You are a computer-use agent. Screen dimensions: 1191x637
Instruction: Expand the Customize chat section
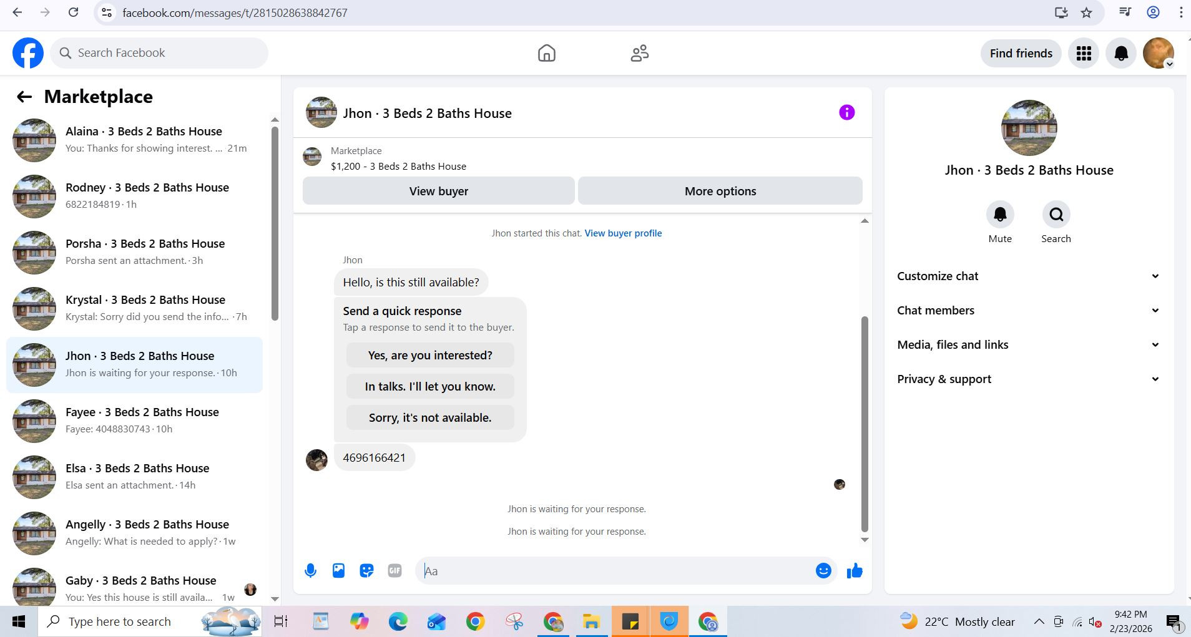(1028, 276)
